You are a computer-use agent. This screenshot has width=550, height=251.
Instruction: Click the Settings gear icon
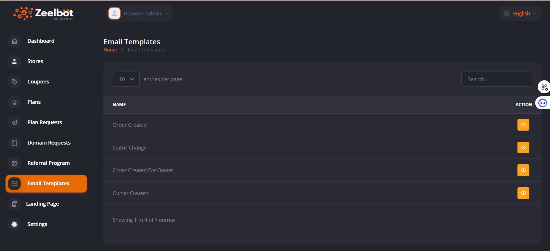pyautogui.click(x=15, y=224)
